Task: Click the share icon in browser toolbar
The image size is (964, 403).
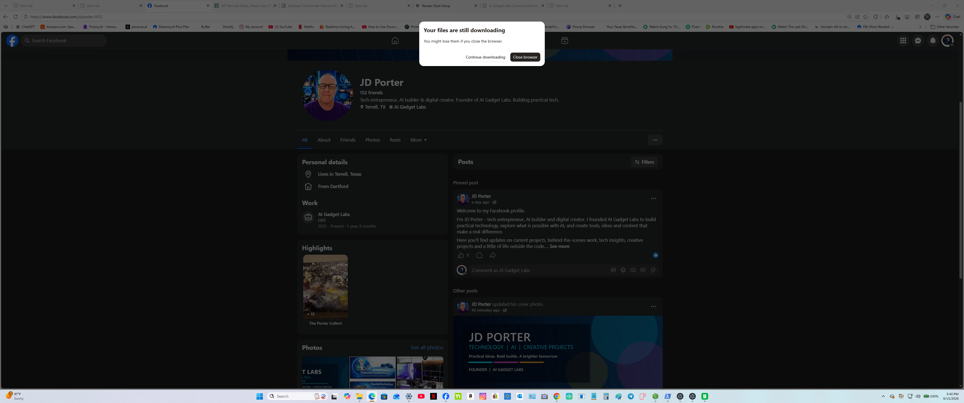Action: coord(917,17)
